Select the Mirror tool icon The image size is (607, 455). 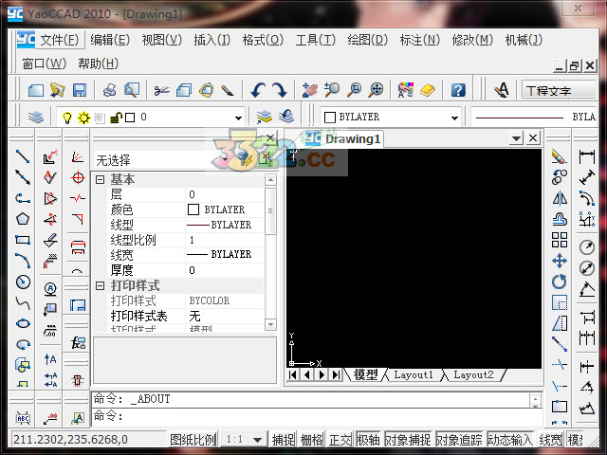(x=560, y=198)
